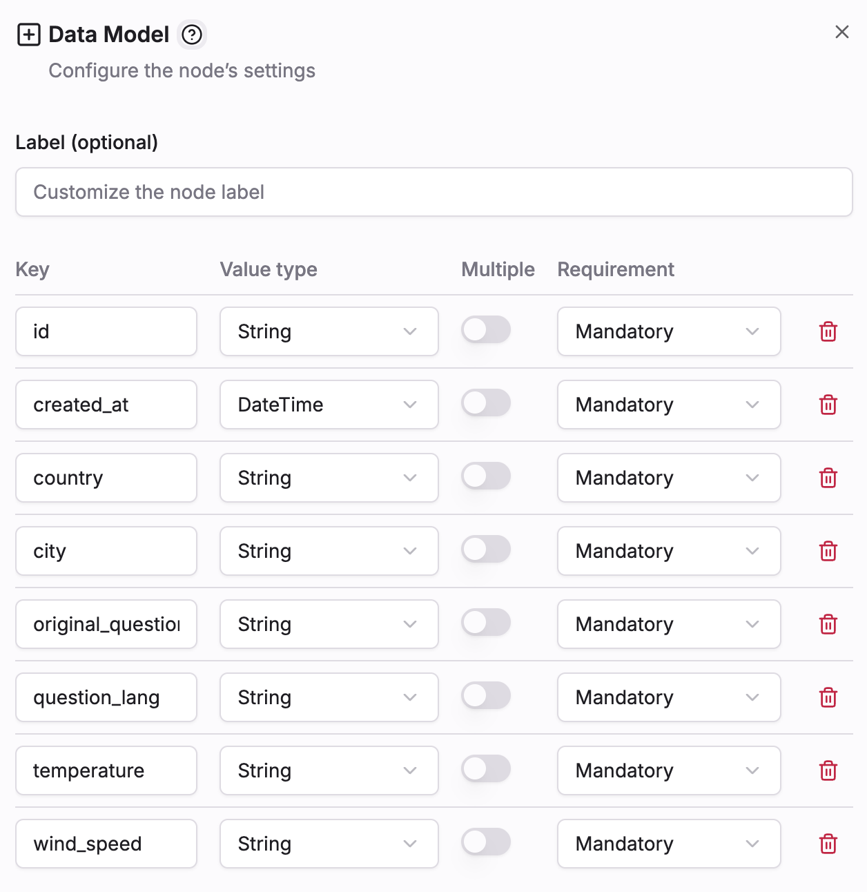
Task: Turn on Multiple for question_lang
Action: [x=486, y=696]
